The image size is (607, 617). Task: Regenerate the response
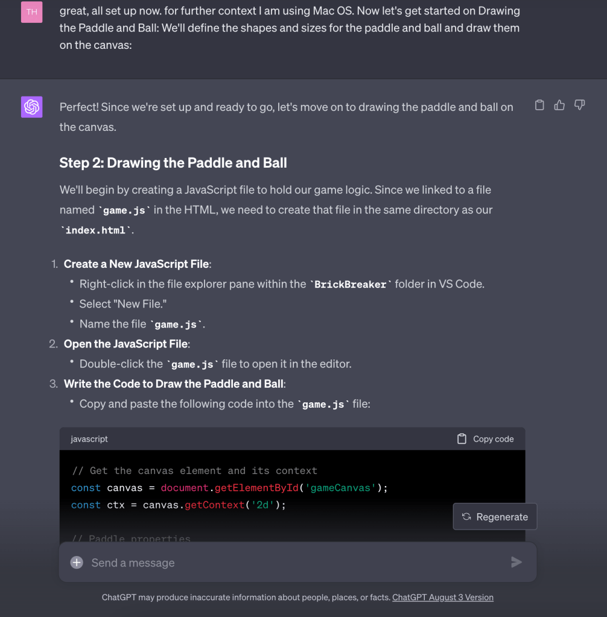tap(495, 517)
